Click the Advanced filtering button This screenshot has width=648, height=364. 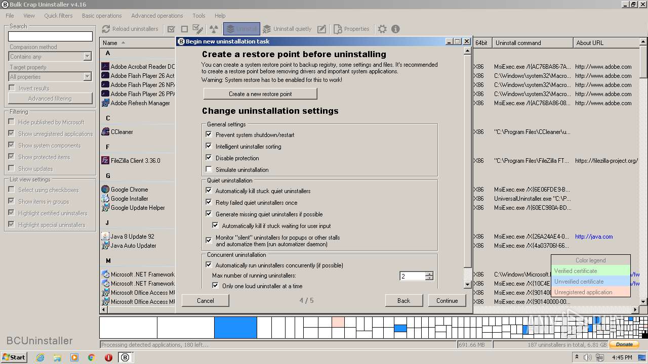coord(50,98)
